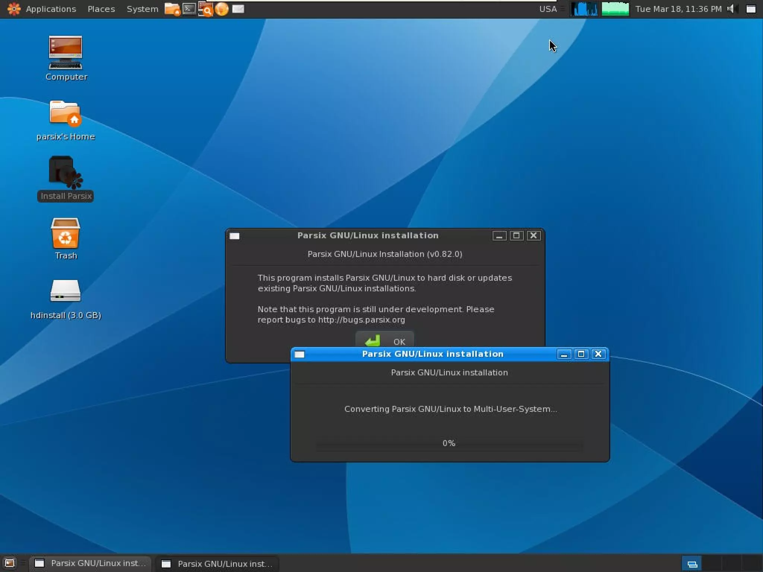
Task: Launch the web browser globe icon
Action: tap(222, 9)
